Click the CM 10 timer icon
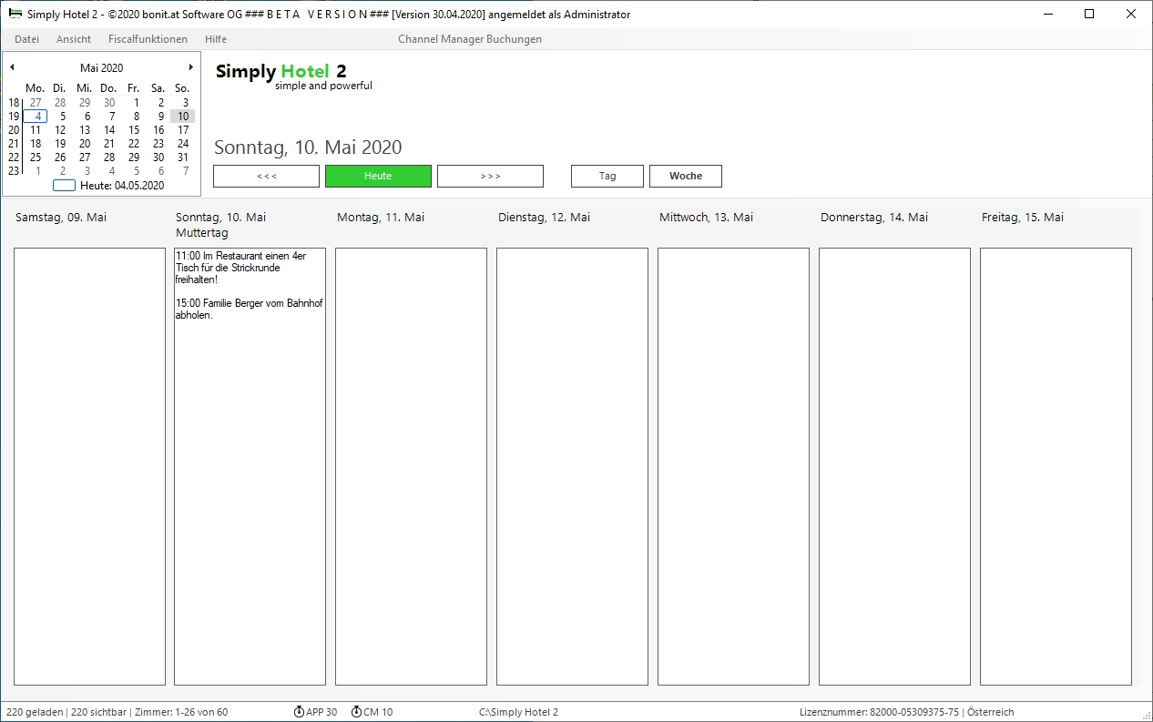The height and width of the screenshot is (722, 1153). [356, 712]
